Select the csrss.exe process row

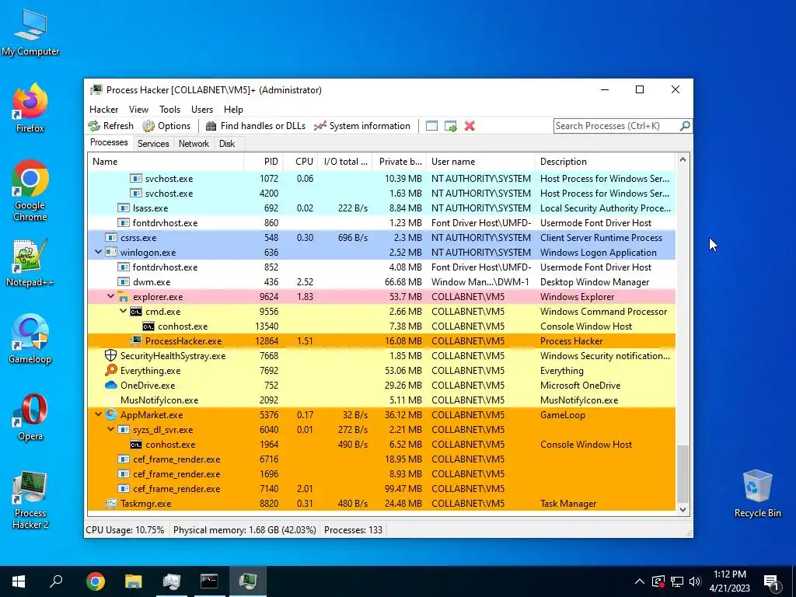click(381, 238)
